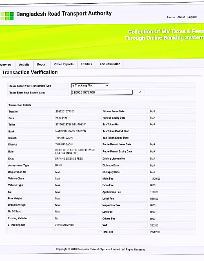Viewport: 204px width, 261px height.
Task: Select Teller value 37170223788 NBL-THK-01
Action: point(71,125)
